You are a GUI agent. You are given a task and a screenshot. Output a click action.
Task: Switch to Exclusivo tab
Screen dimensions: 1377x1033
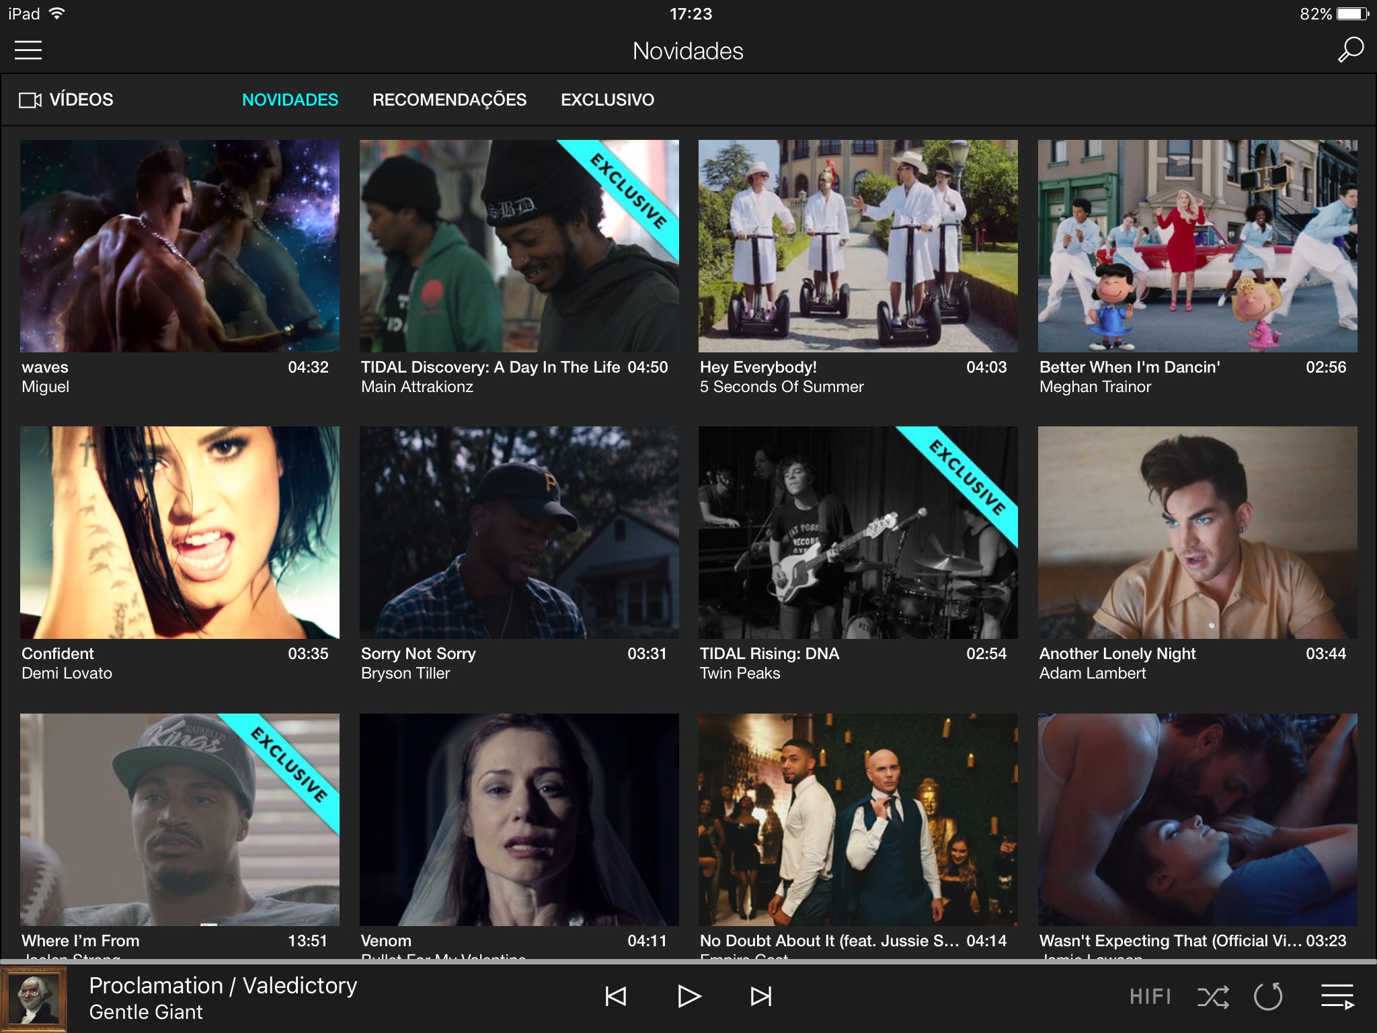click(x=608, y=100)
